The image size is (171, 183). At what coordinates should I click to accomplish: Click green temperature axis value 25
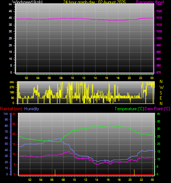coord(159,136)
